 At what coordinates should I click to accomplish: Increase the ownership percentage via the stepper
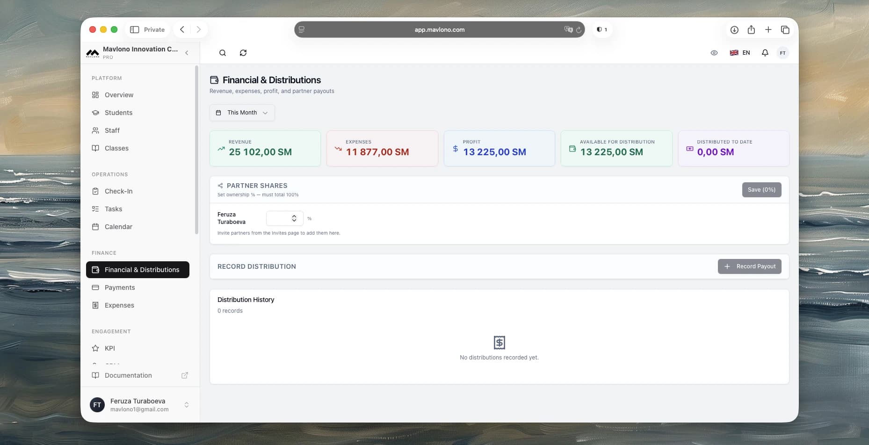[294, 216]
